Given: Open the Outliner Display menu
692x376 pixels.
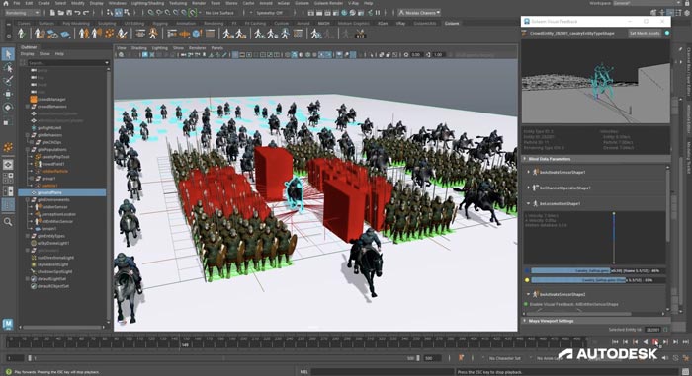Looking at the screenshot, I should click(x=27, y=53).
